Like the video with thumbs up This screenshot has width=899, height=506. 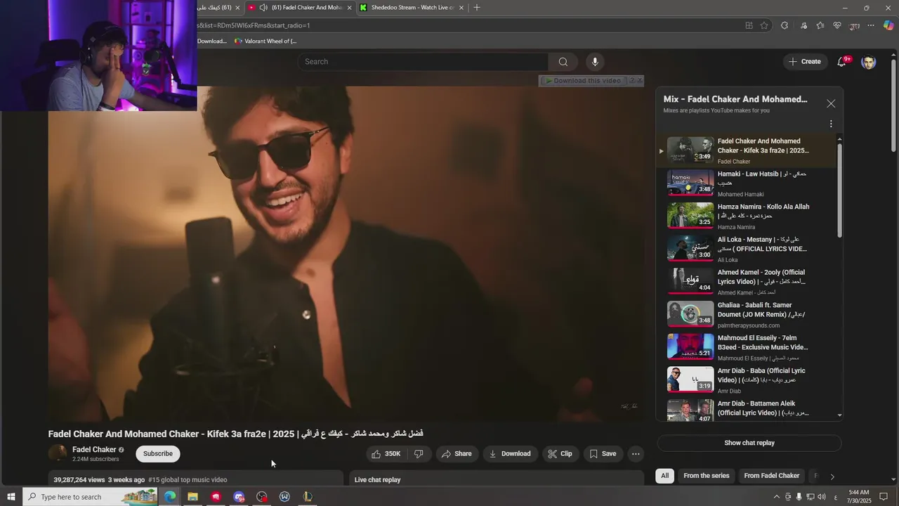[x=387, y=454]
